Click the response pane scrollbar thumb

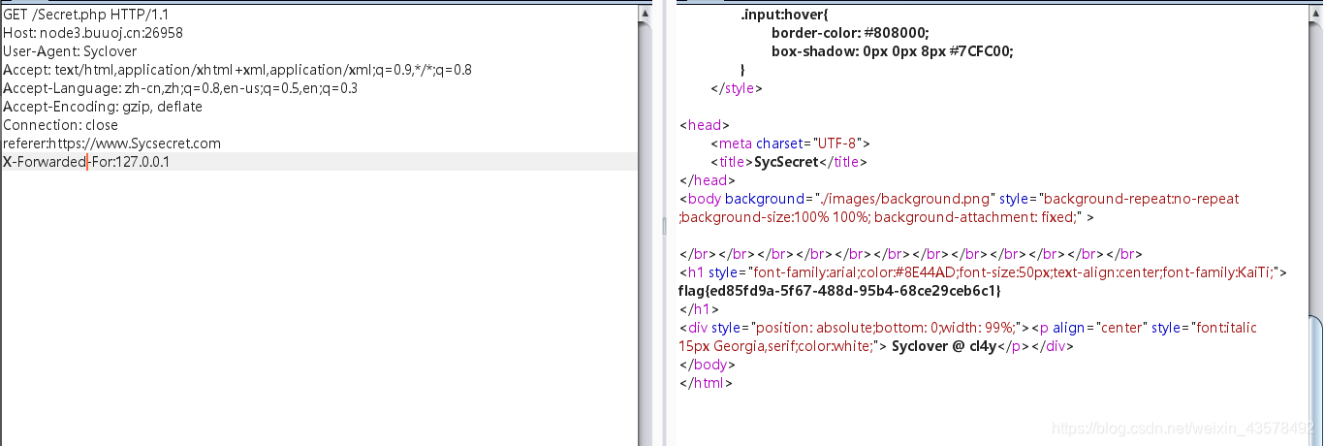(1314, 378)
